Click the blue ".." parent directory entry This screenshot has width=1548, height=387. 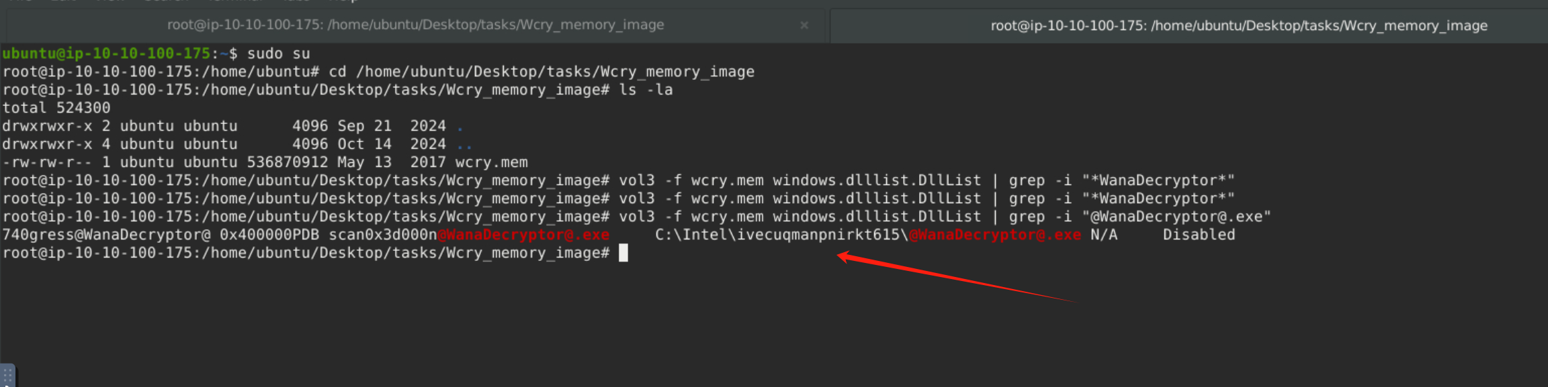coord(464,145)
